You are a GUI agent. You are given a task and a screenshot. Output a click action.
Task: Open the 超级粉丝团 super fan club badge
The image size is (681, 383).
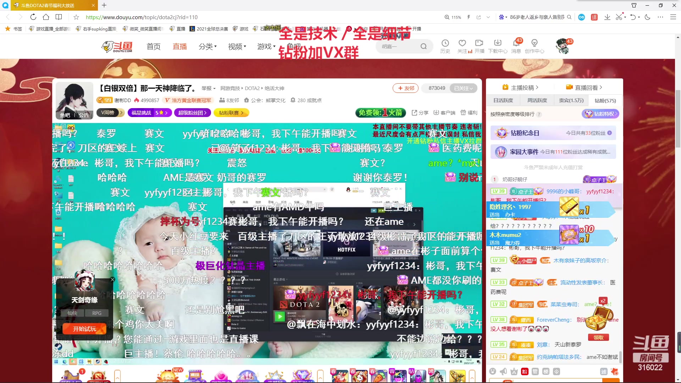[x=193, y=113]
